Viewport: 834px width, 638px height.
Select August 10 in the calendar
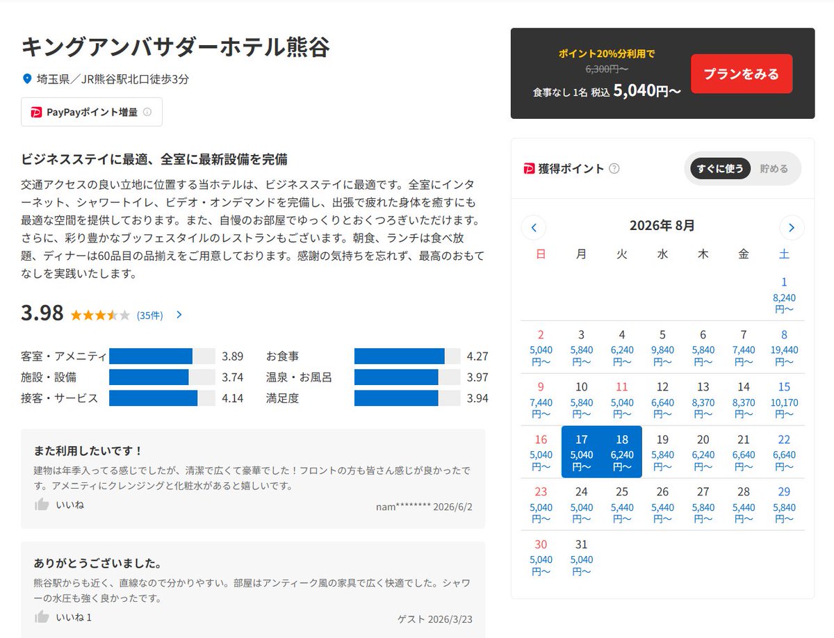pos(582,400)
